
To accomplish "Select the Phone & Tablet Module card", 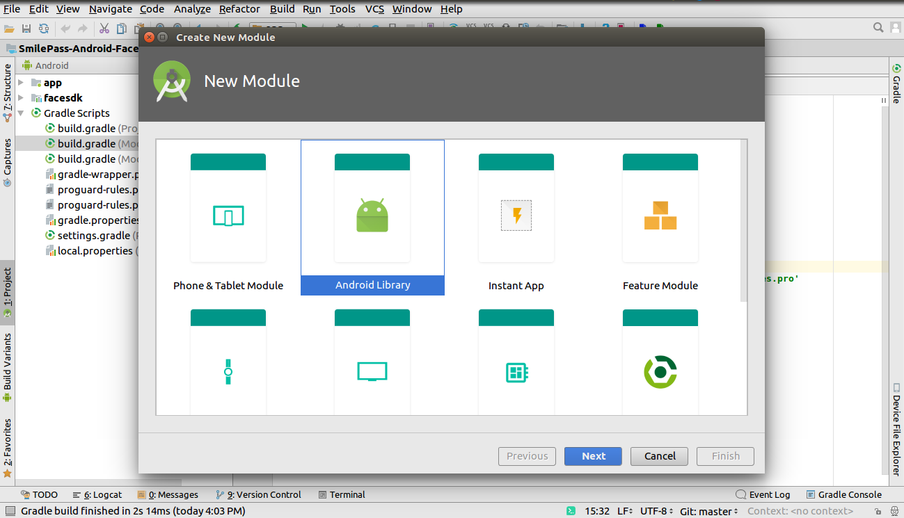I will click(228, 218).
